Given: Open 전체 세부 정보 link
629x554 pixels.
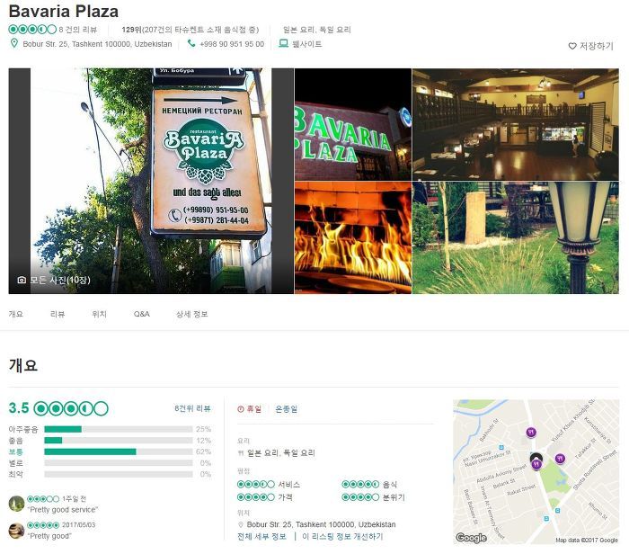Looking at the screenshot, I should 261,537.
